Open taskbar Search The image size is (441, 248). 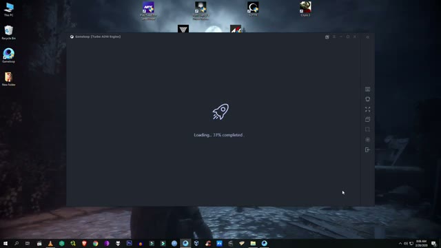point(17,243)
